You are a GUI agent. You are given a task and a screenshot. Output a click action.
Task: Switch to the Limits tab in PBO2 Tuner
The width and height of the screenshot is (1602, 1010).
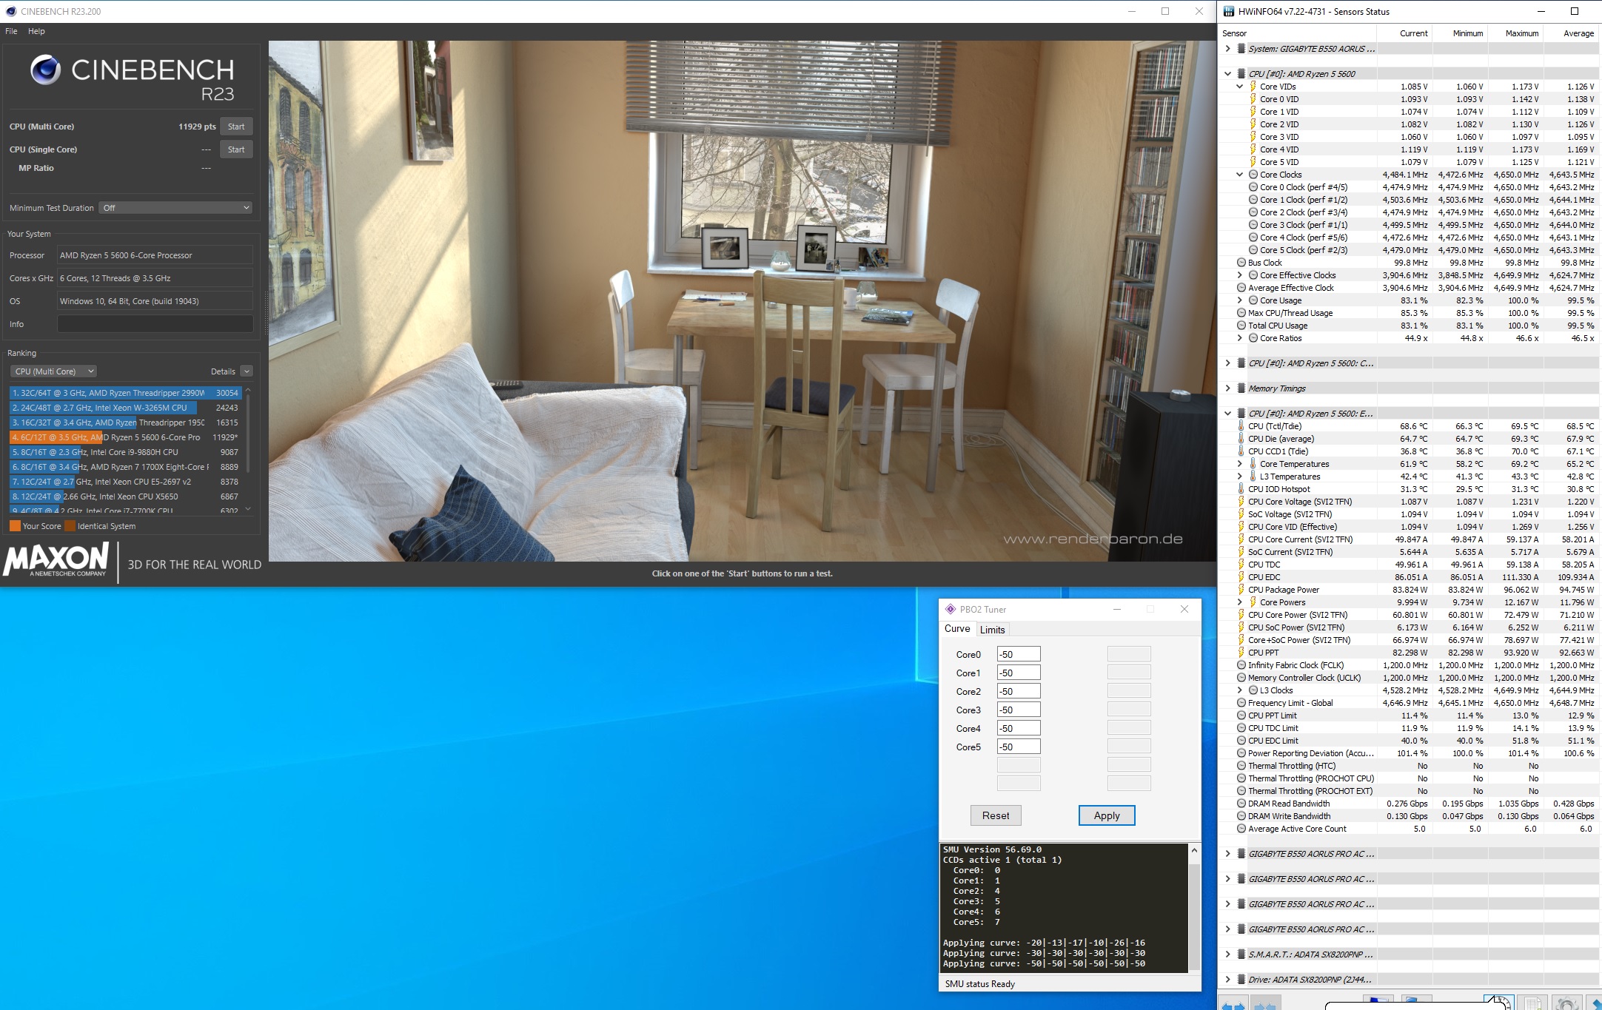pos(992,630)
